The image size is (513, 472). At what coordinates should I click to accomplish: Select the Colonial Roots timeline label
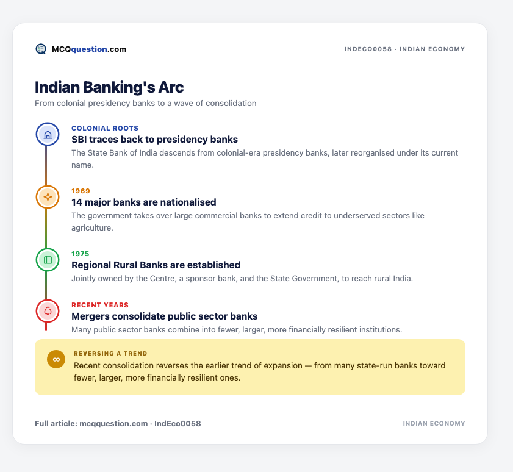pos(105,128)
